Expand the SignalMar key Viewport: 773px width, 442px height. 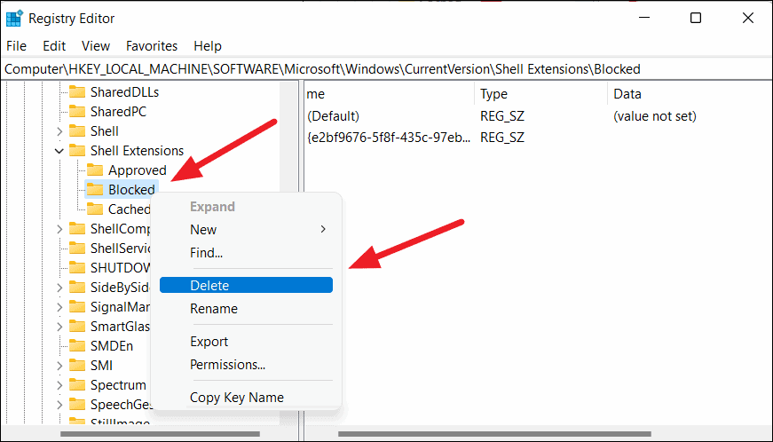point(59,307)
